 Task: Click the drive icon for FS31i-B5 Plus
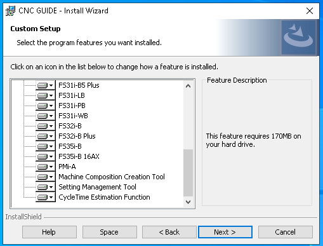45,85
